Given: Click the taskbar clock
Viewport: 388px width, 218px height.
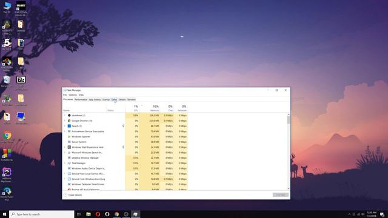Looking at the screenshot, I should coord(372,214).
